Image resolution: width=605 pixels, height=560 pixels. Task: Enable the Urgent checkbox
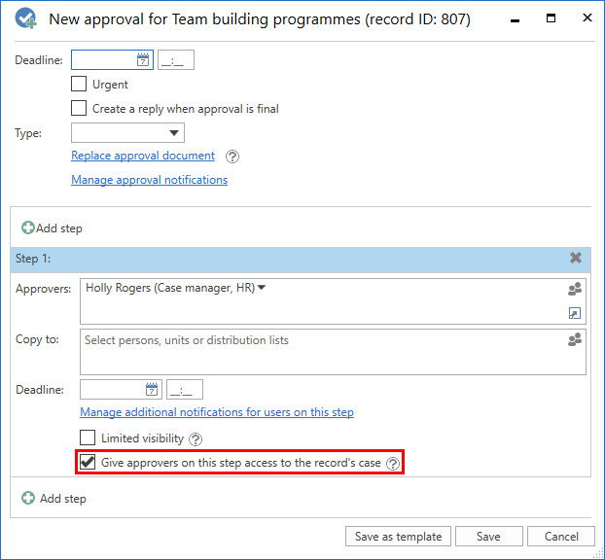(80, 85)
